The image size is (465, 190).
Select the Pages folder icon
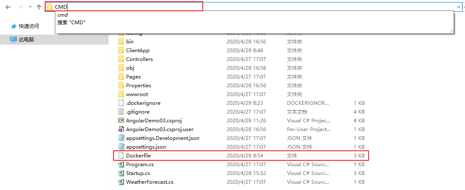pyautogui.click(x=121, y=77)
